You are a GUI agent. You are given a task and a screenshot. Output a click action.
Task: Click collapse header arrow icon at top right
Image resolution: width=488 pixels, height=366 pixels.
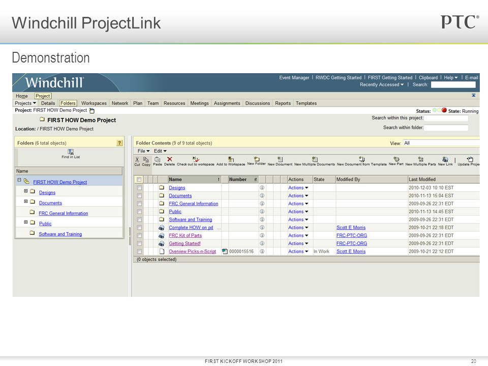[x=473, y=95]
